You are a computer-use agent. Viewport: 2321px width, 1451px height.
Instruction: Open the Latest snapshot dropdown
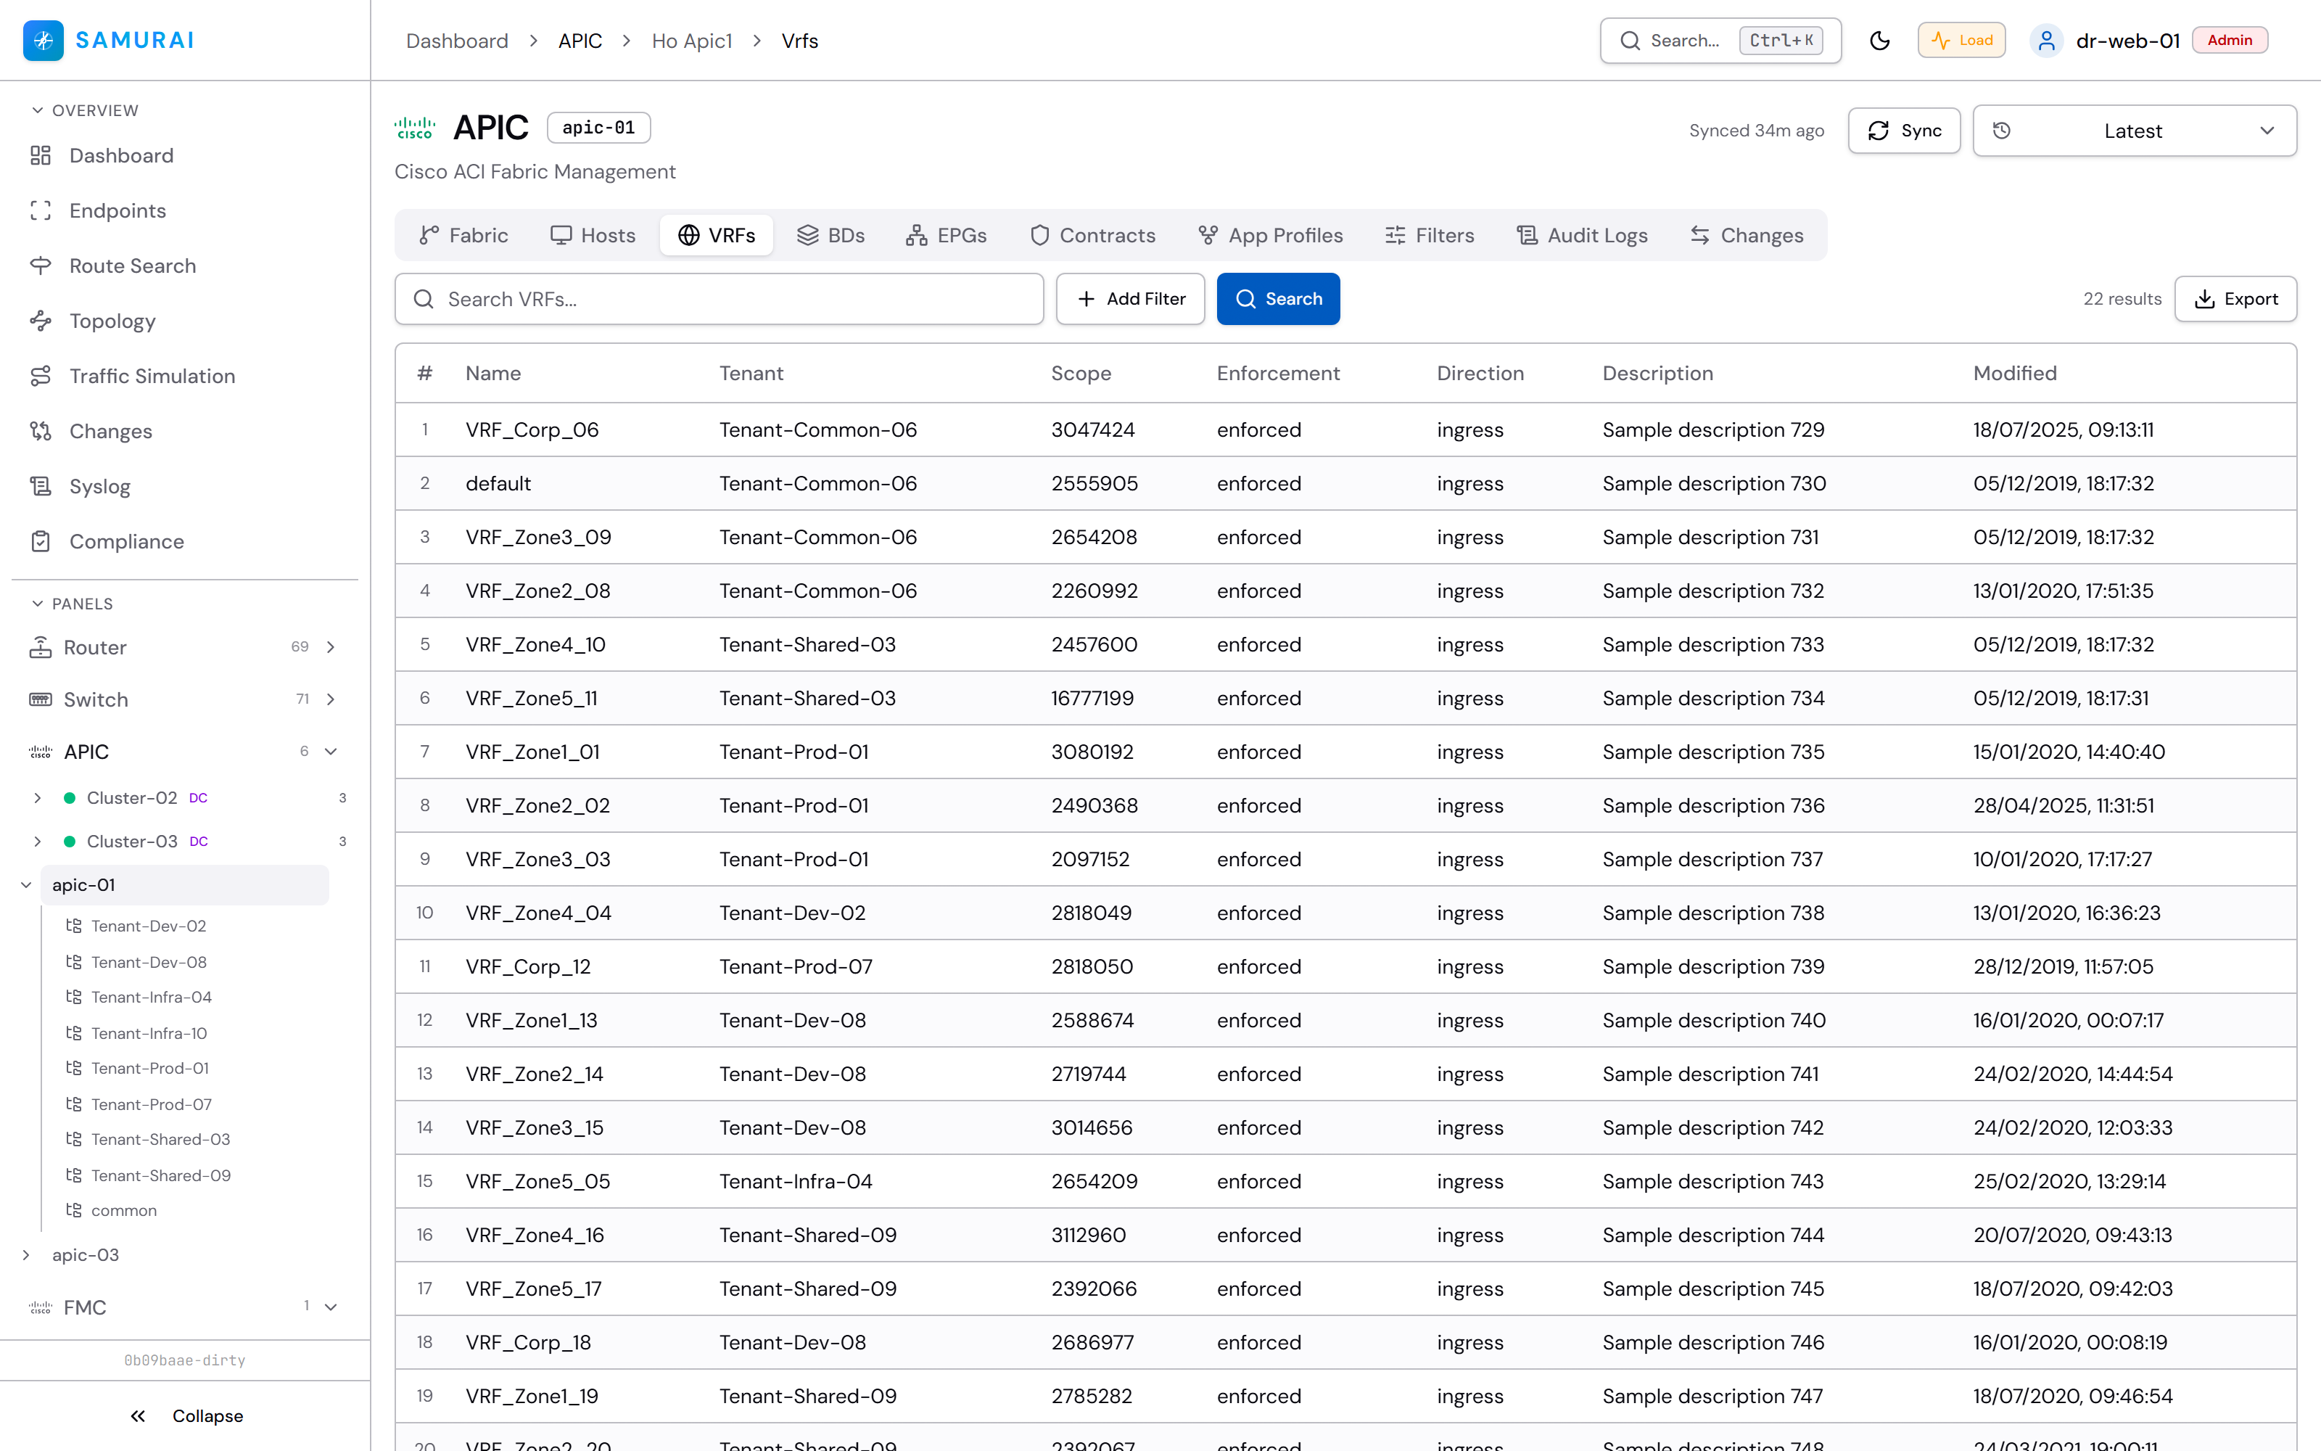(x=2134, y=131)
